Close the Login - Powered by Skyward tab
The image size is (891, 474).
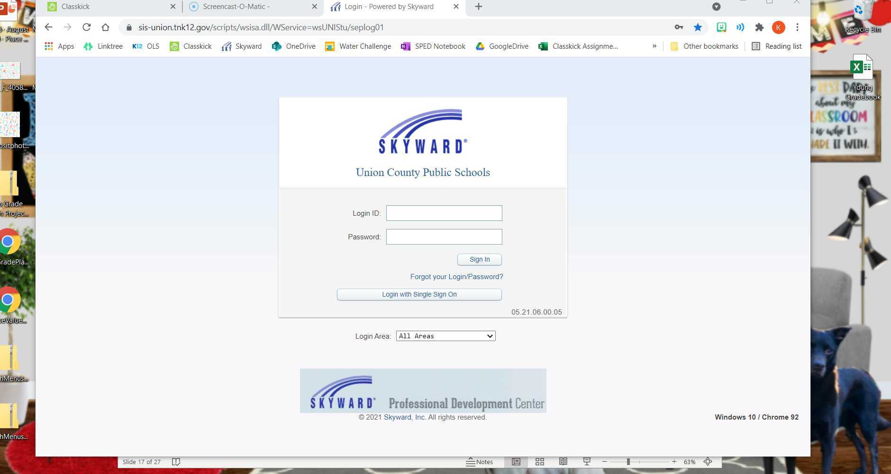456,7
